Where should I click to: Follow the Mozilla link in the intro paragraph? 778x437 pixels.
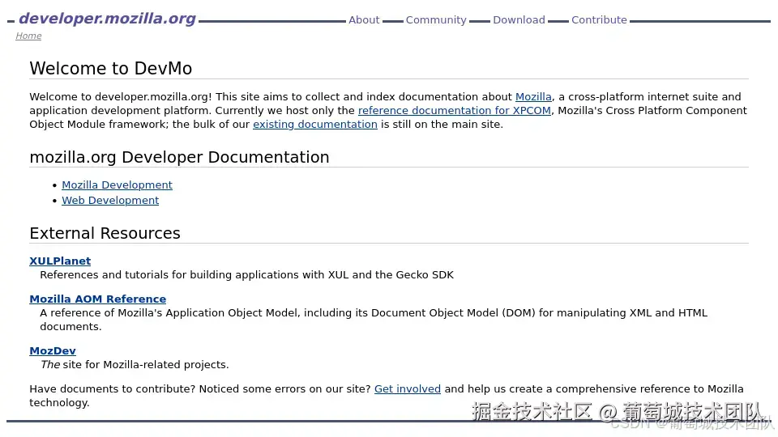pyautogui.click(x=533, y=97)
